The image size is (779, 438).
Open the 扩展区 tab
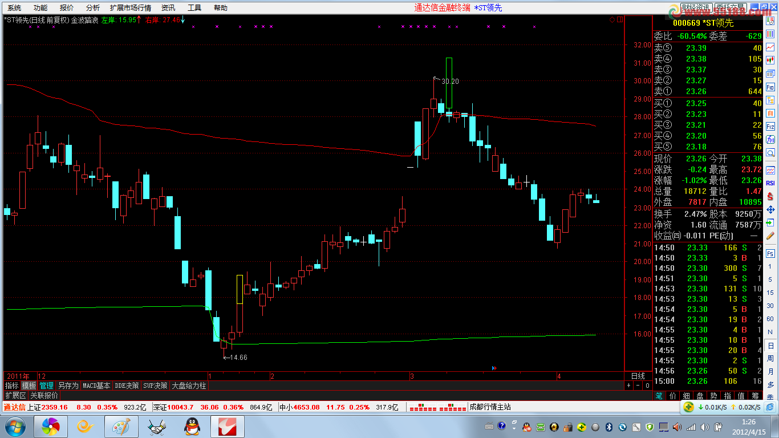(15, 395)
